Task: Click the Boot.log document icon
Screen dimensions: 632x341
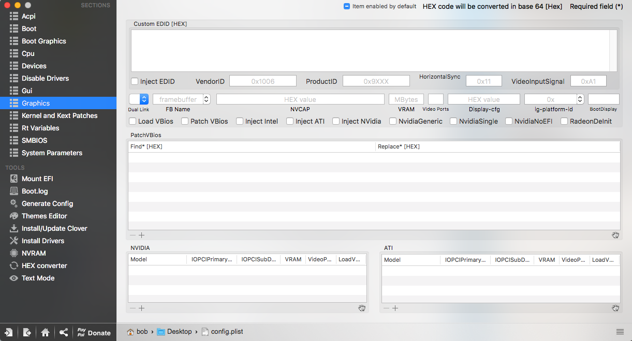Action: [13, 191]
